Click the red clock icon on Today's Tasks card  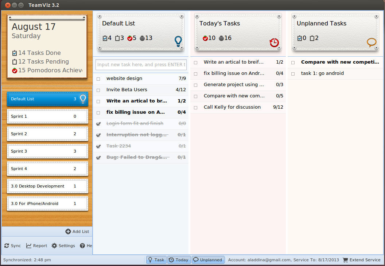[x=274, y=43]
